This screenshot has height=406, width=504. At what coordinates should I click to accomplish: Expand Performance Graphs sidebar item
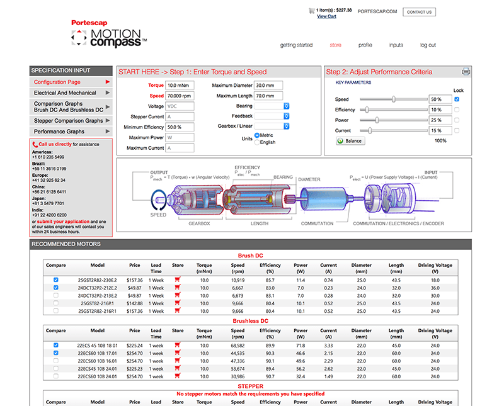pos(71,132)
